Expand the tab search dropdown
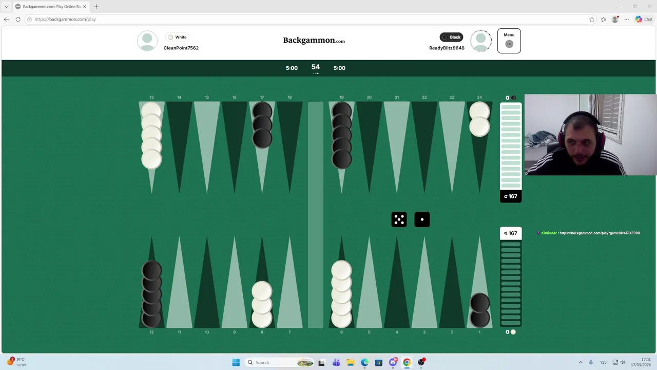657x370 pixels. point(6,7)
